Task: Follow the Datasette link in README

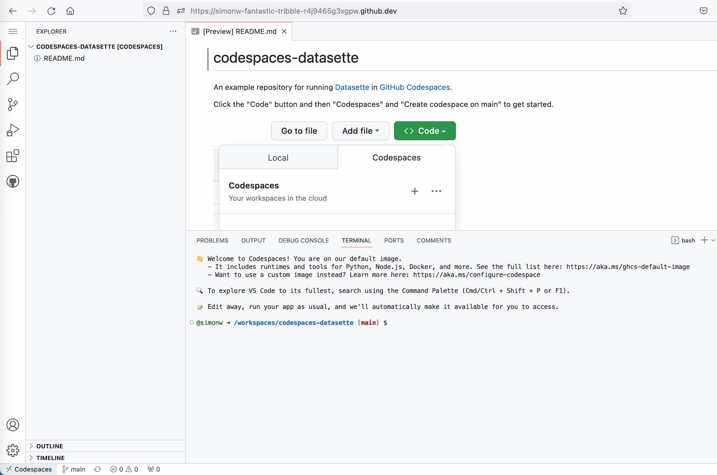Action: (x=352, y=87)
